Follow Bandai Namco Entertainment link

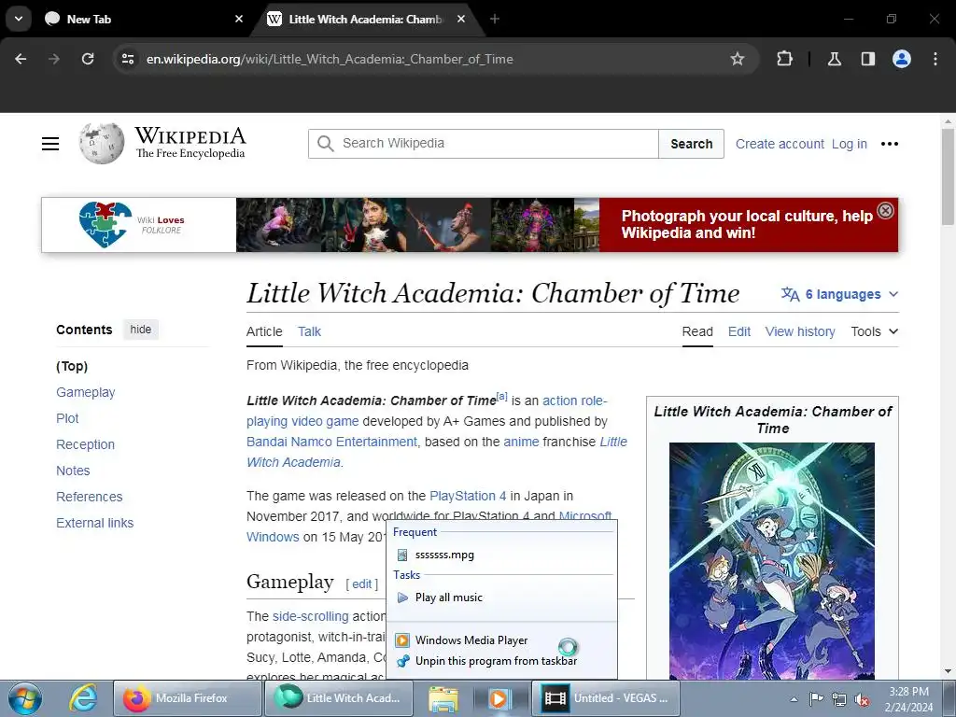(x=331, y=442)
